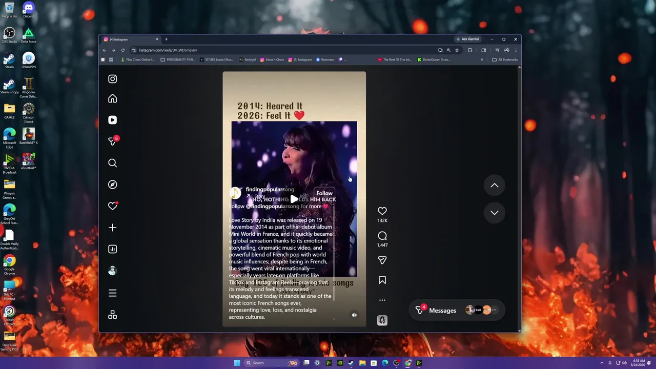Open findingpopularsong profile name

(x=270, y=190)
